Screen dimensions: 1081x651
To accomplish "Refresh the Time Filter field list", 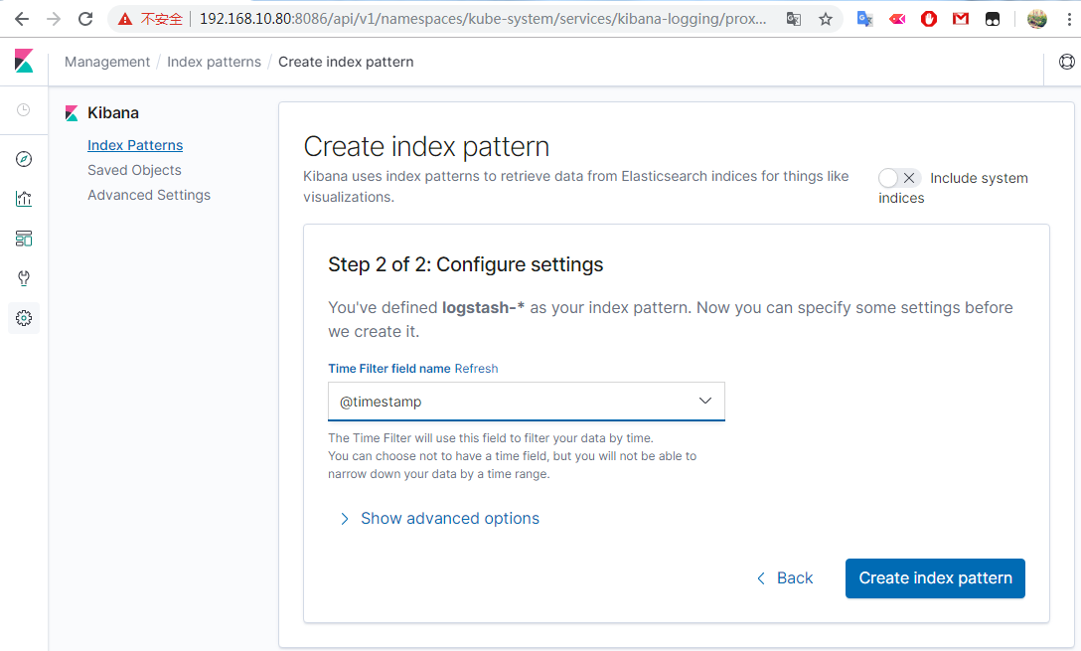I will click(476, 369).
